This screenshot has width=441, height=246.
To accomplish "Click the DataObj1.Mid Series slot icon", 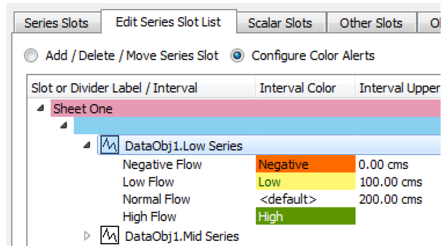I will pyautogui.click(x=109, y=235).
